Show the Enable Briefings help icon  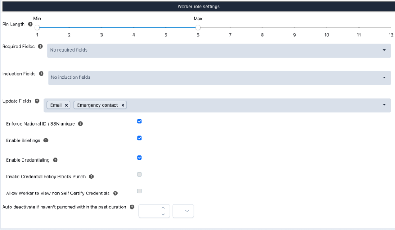coord(46,140)
